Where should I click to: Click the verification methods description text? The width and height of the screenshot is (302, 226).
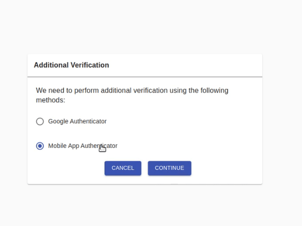[x=132, y=95]
